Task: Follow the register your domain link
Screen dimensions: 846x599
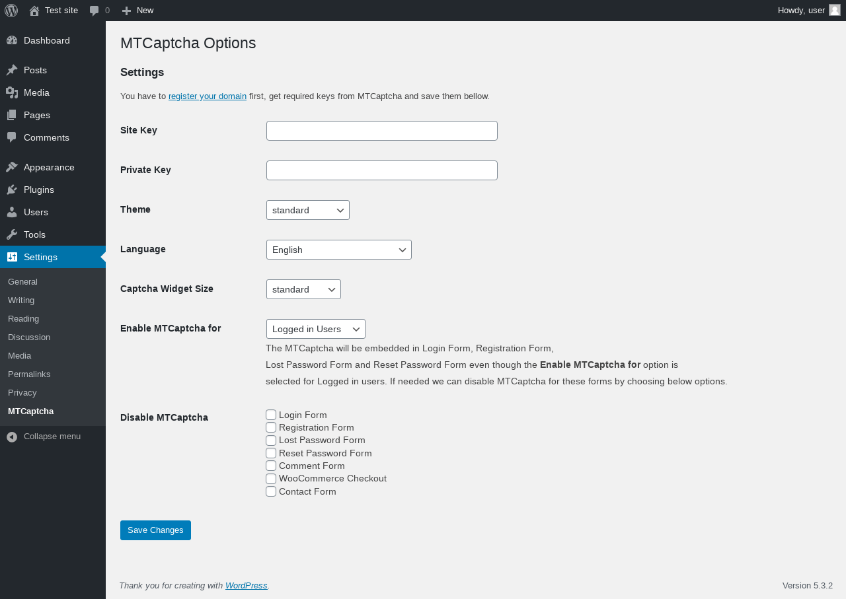Action: 208,96
